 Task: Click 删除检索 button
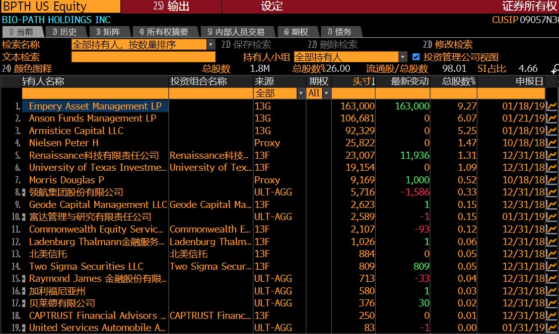coord(332,45)
